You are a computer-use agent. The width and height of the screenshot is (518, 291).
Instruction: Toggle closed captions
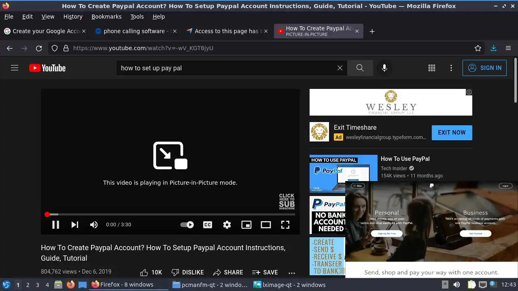click(x=208, y=225)
